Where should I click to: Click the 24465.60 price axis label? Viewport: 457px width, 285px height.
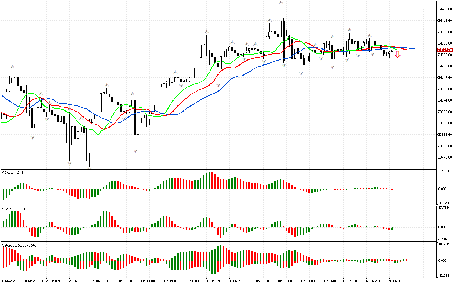[445, 9]
